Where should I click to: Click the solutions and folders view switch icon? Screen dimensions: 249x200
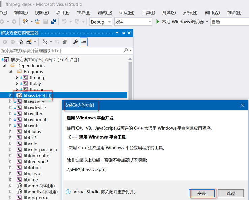coord(29,42)
